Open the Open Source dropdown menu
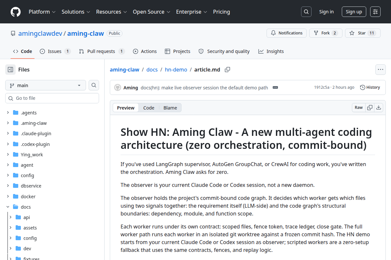The width and height of the screenshot is (391, 260). pos(152,12)
